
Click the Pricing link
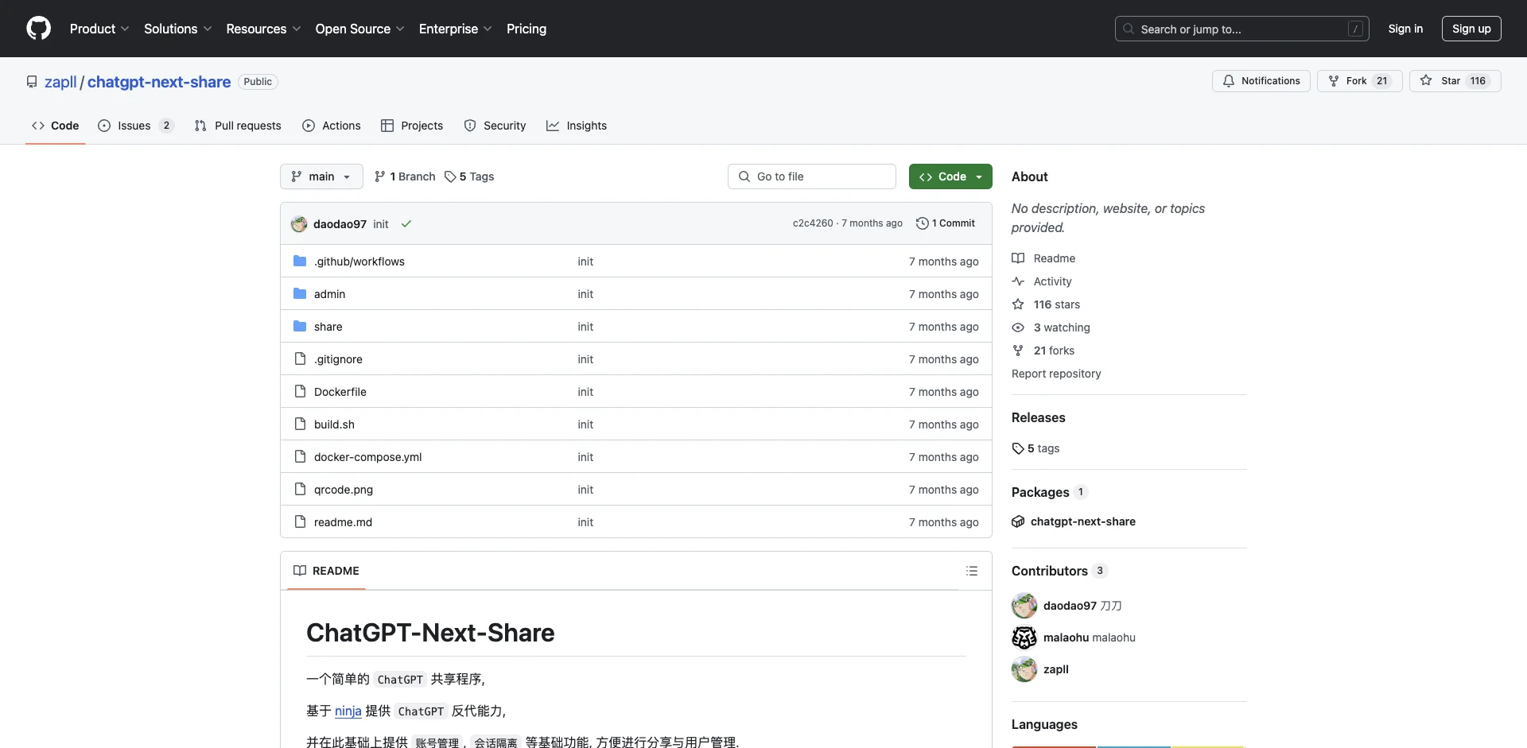(x=526, y=29)
